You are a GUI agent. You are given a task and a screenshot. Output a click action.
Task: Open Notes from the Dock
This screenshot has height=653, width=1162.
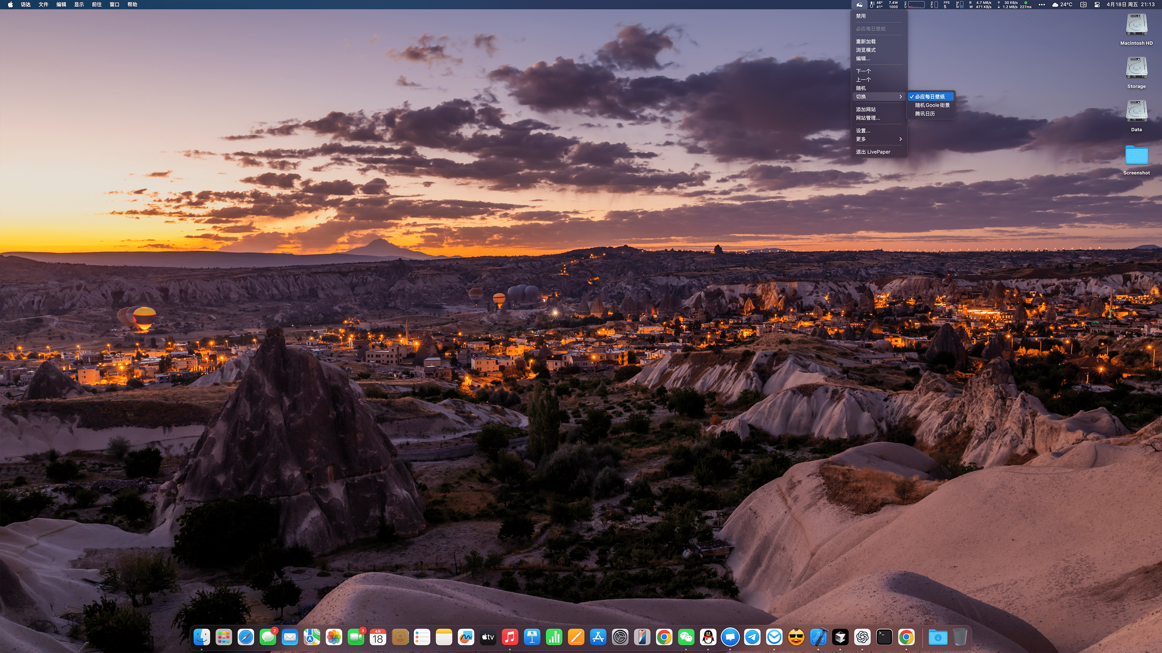pos(444,637)
